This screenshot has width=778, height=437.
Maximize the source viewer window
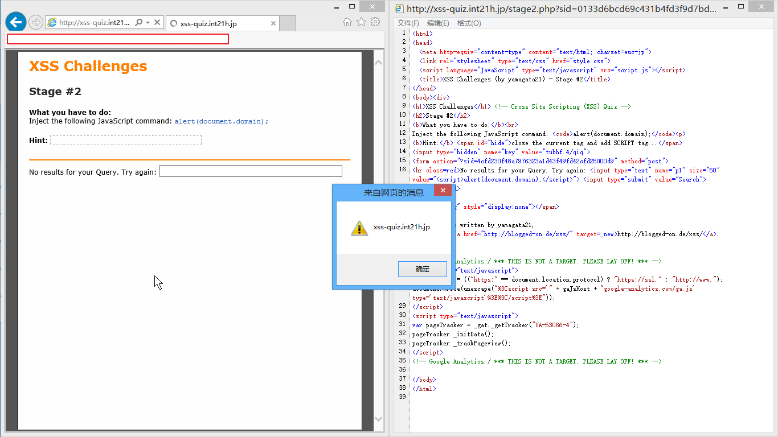tap(742, 7)
